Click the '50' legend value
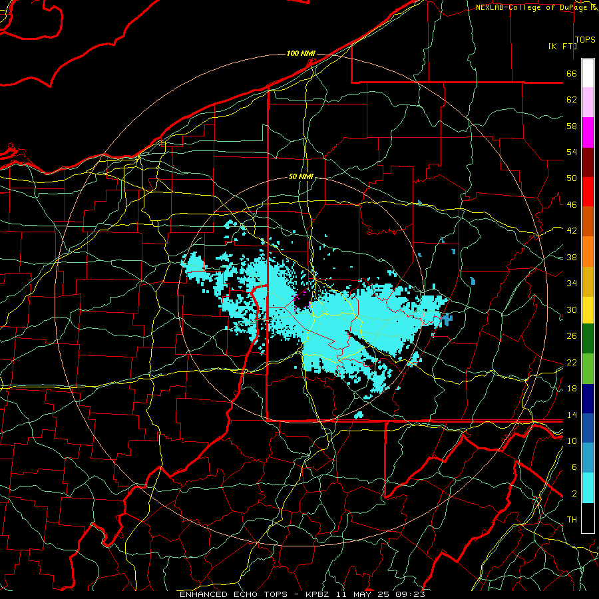Viewport: 599px width, 599px height. (572, 178)
